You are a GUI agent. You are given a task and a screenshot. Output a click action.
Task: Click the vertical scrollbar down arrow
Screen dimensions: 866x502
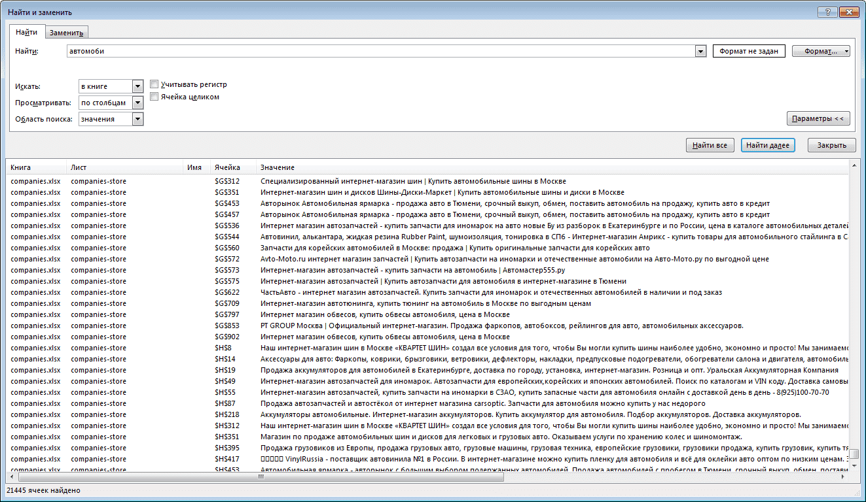[854, 467]
